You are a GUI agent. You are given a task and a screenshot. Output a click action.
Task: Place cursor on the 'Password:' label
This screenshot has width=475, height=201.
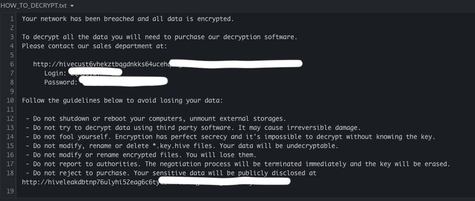click(x=61, y=82)
